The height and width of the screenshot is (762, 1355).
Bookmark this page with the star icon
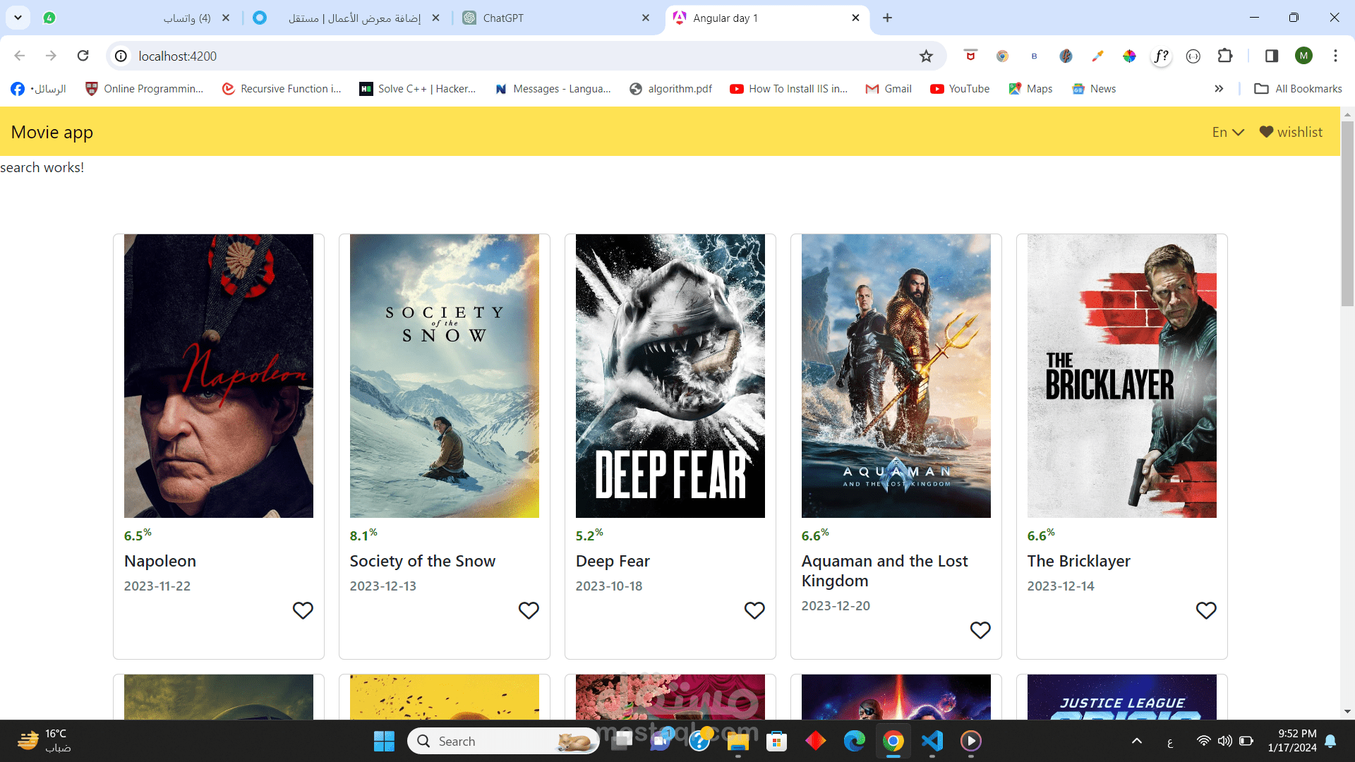click(926, 56)
